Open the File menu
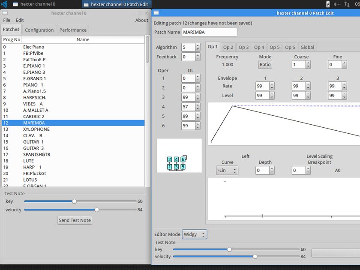 tap(6, 20)
